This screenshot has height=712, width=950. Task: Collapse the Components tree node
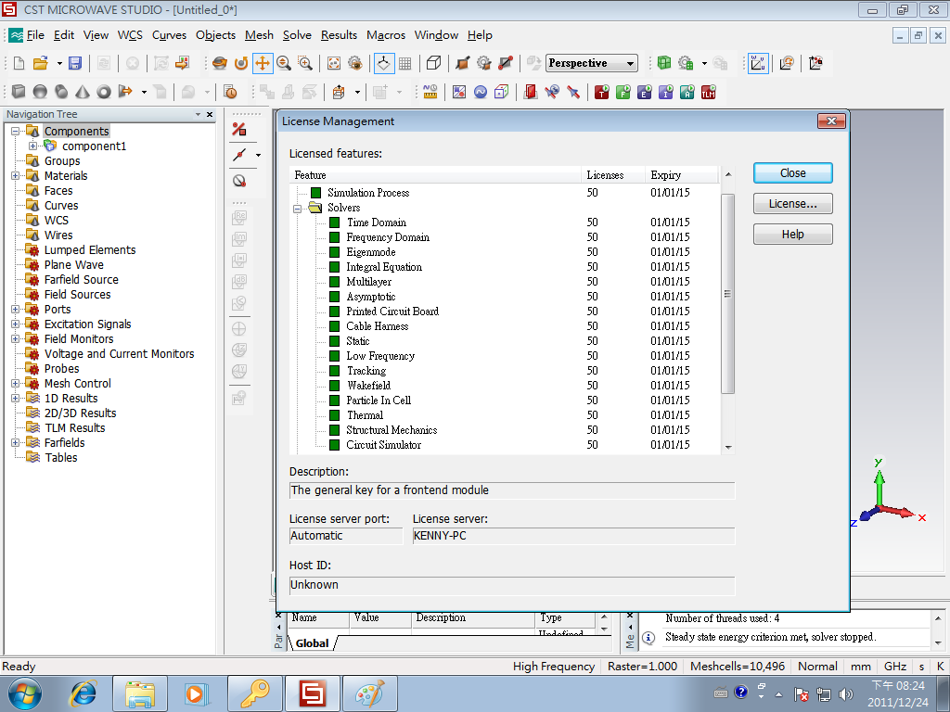[x=15, y=131]
